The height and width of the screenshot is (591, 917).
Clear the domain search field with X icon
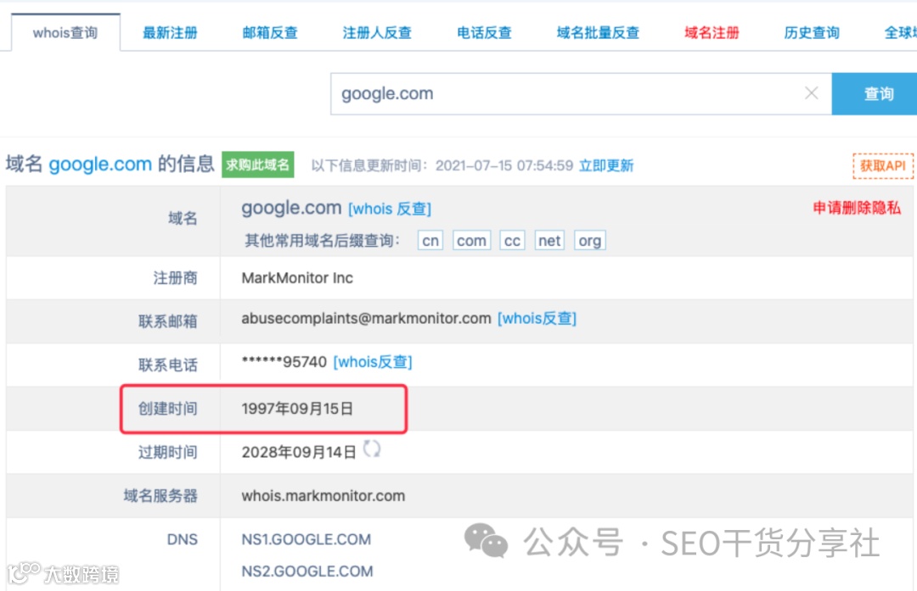811,93
